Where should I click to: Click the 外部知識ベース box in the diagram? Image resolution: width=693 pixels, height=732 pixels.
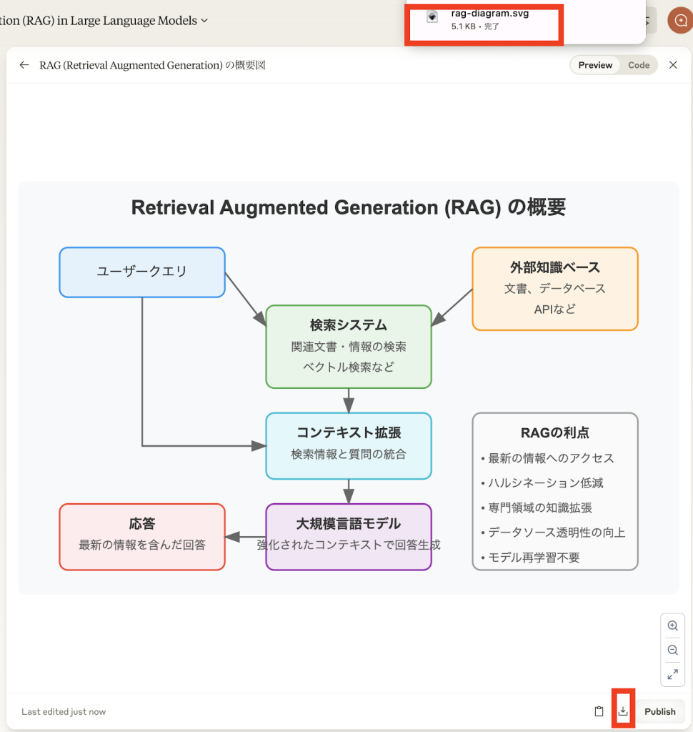tap(555, 289)
